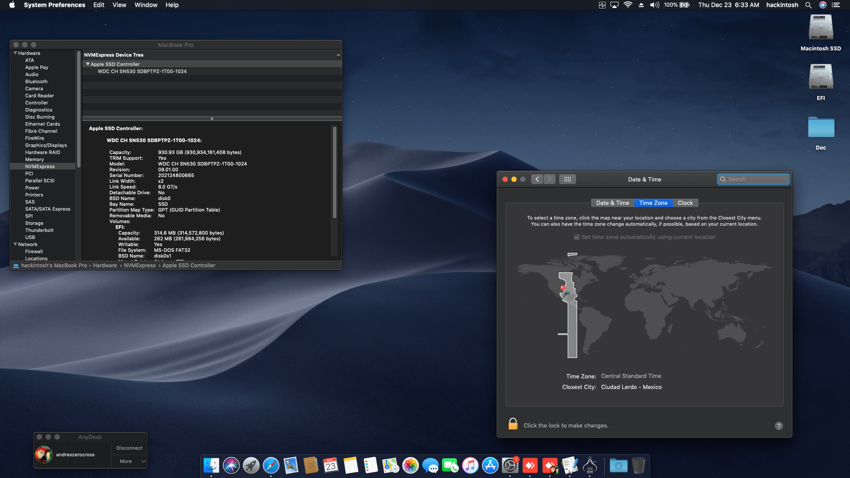
Task: Open Maps app in the dock
Action: pos(390,466)
